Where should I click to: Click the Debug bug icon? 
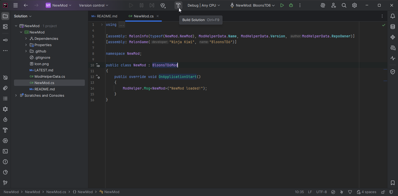[x=291, y=5]
